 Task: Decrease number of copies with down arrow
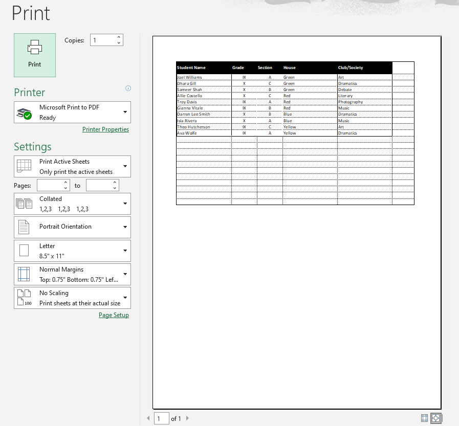pos(119,43)
